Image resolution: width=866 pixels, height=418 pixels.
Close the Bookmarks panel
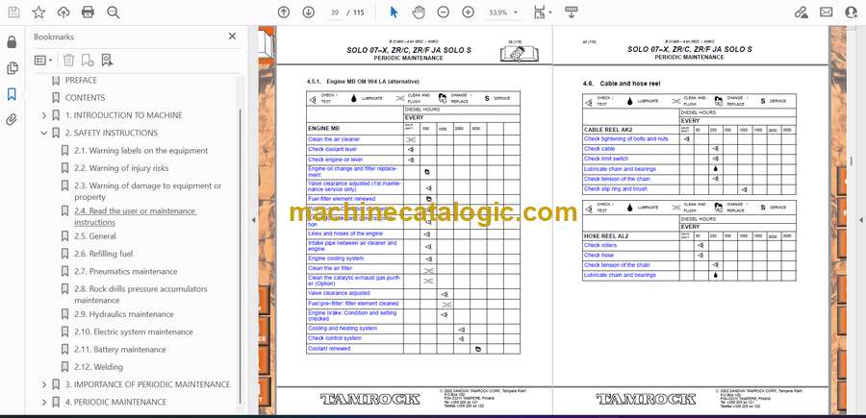[x=232, y=37]
